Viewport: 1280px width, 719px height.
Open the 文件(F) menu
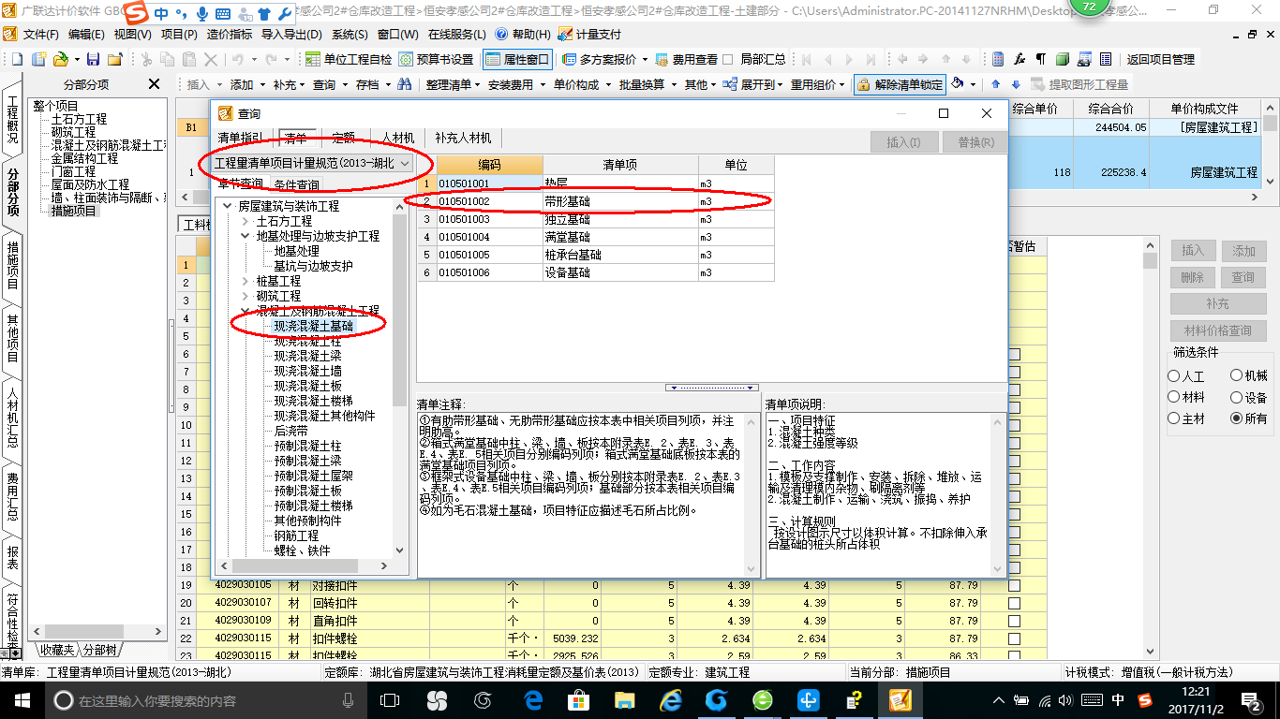pos(40,35)
